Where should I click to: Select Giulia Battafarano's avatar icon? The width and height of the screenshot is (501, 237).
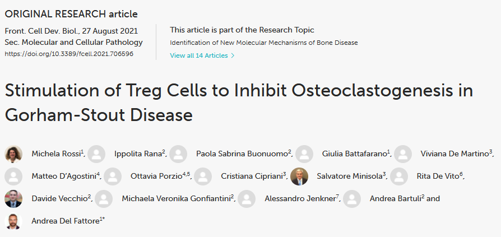pyautogui.click(x=304, y=154)
